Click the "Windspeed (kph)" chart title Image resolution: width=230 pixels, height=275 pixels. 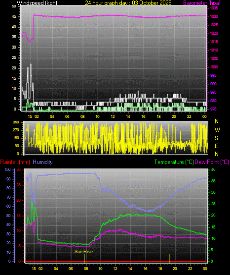(x=37, y=3)
